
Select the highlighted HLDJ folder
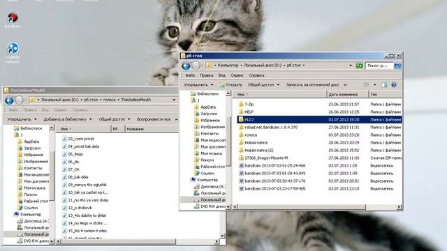pyautogui.click(x=319, y=119)
